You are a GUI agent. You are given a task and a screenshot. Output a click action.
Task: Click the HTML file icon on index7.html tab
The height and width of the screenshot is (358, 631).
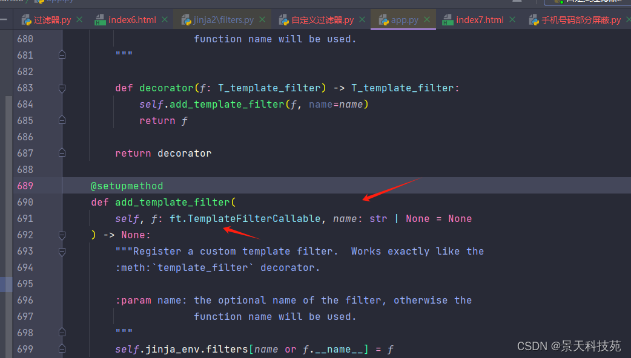pos(448,21)
